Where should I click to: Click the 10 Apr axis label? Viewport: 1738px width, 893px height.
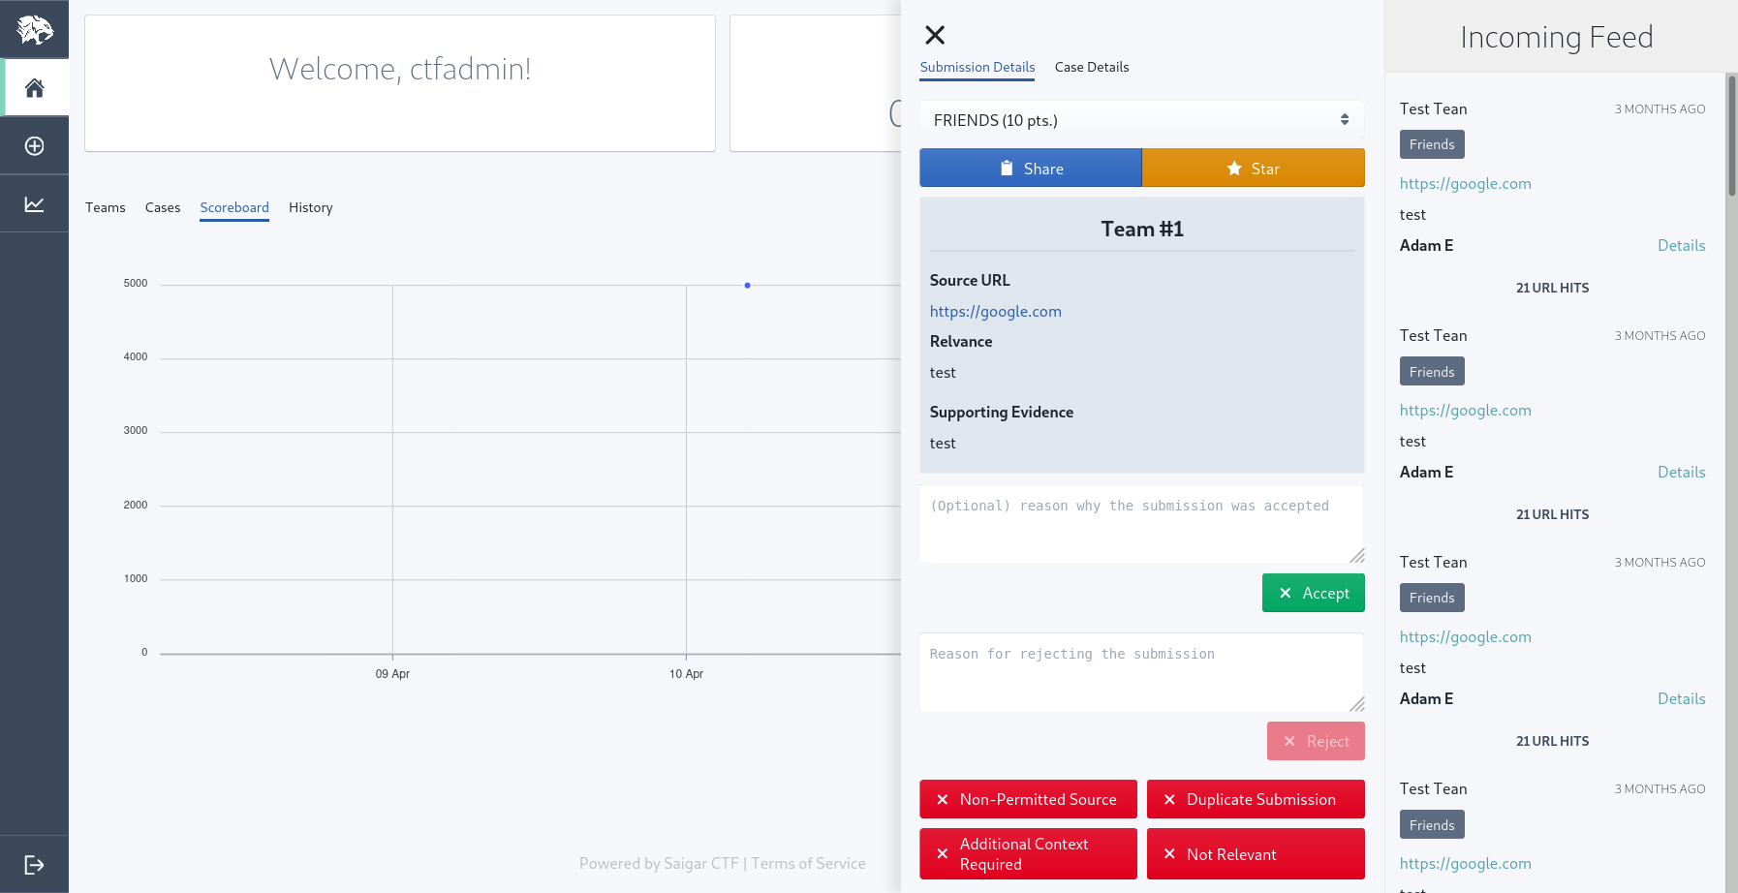tap(686, 673)
